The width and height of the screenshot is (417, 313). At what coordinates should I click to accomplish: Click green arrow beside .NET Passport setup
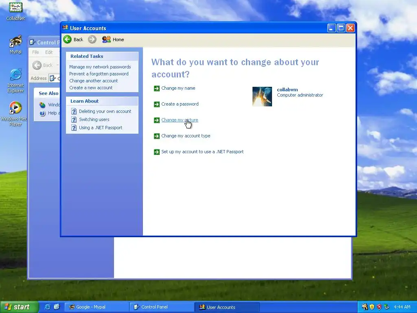tap(157, 152)
